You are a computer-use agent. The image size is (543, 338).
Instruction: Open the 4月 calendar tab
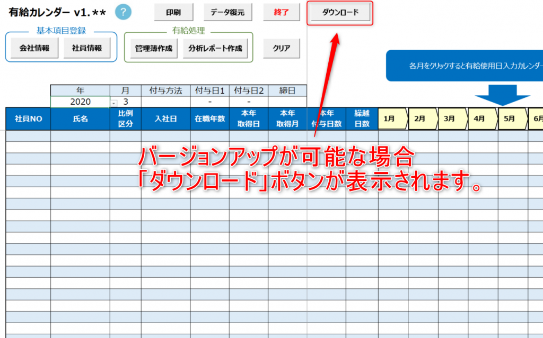pos(483,118)
